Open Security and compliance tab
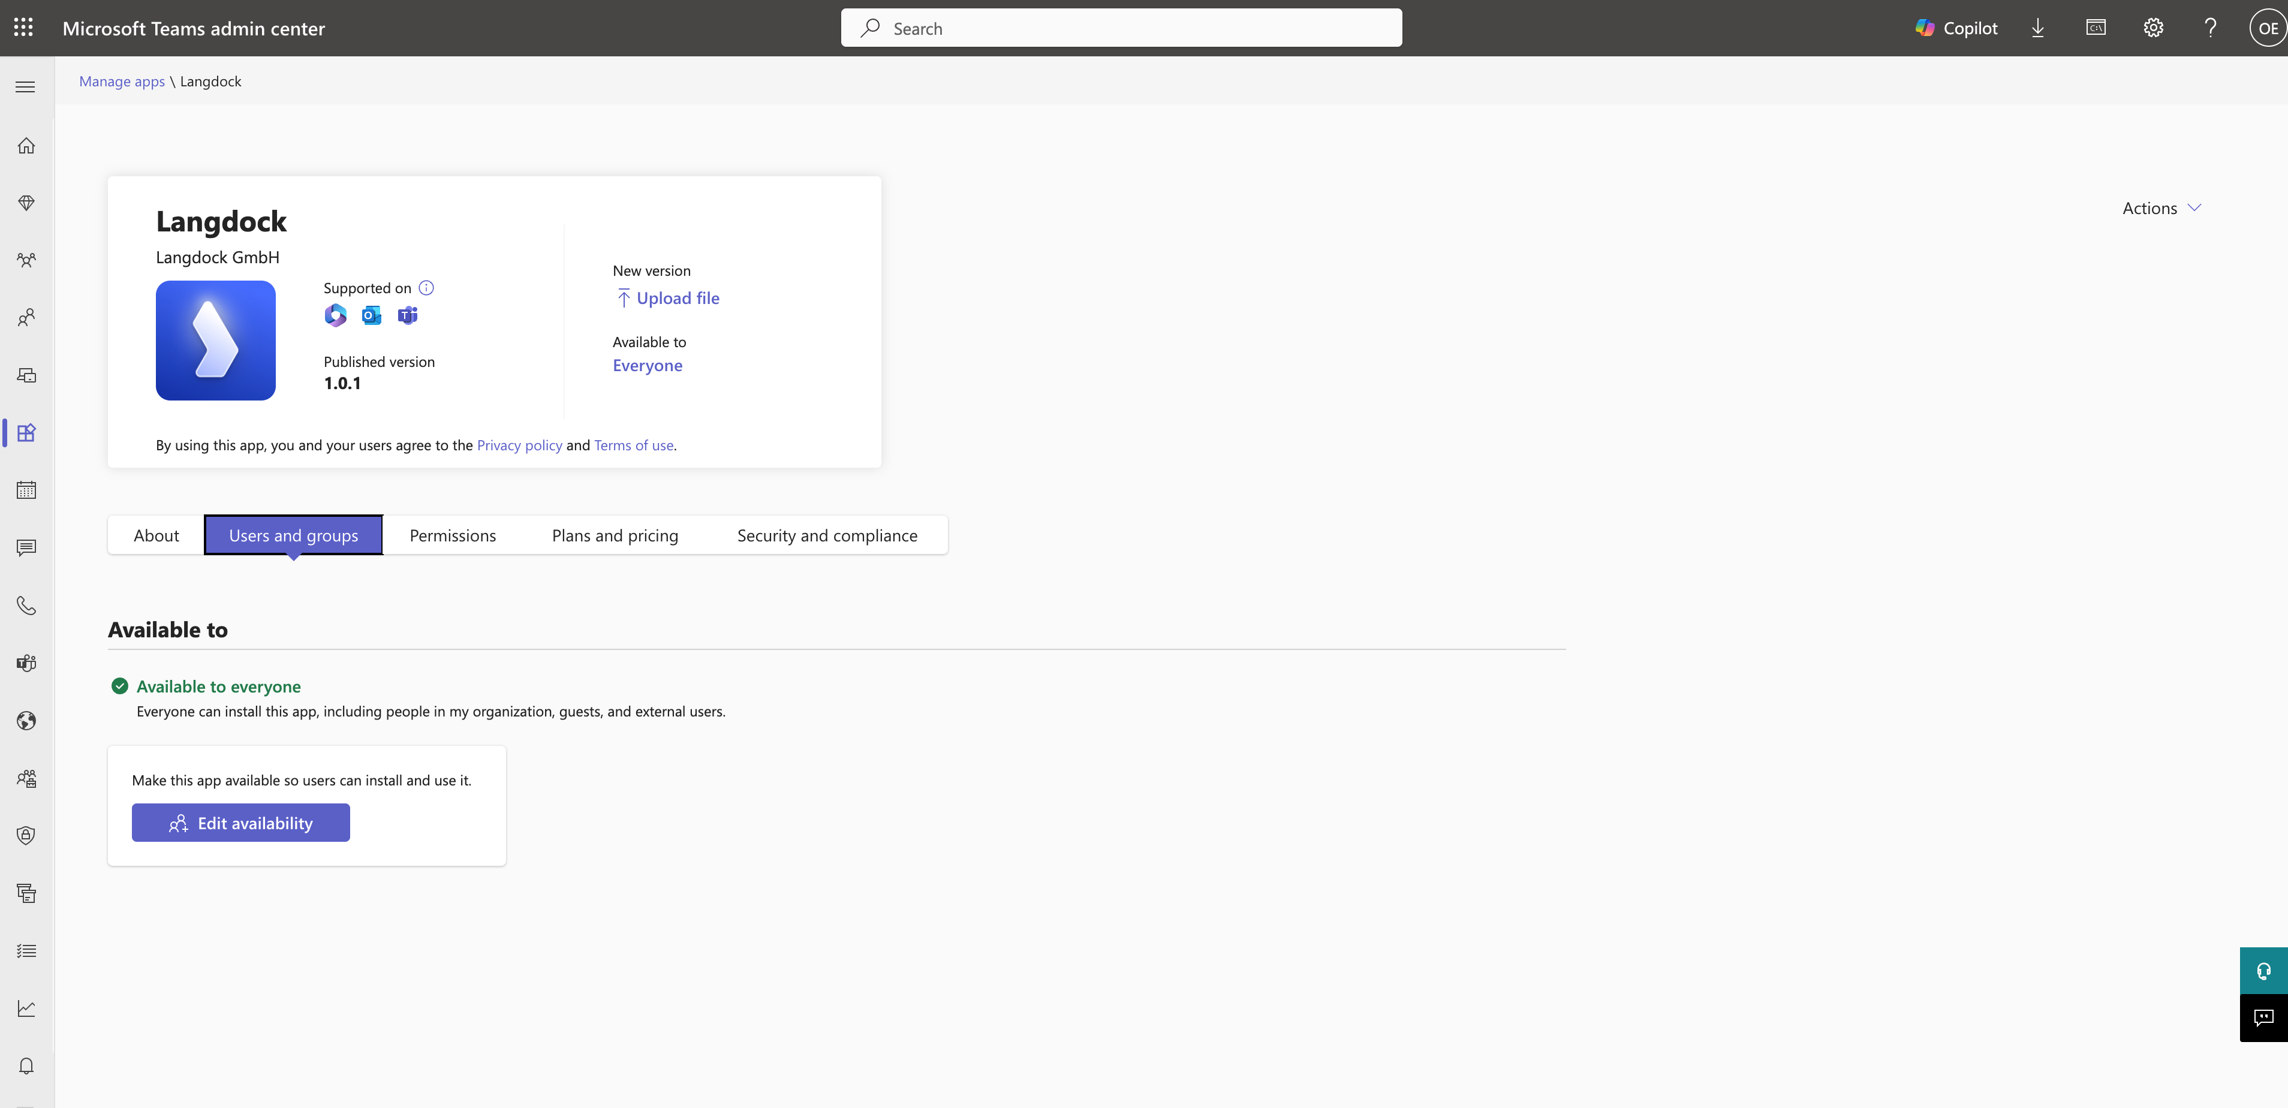The height and width of the screenshot is (1108, 2288). (827, 536)
